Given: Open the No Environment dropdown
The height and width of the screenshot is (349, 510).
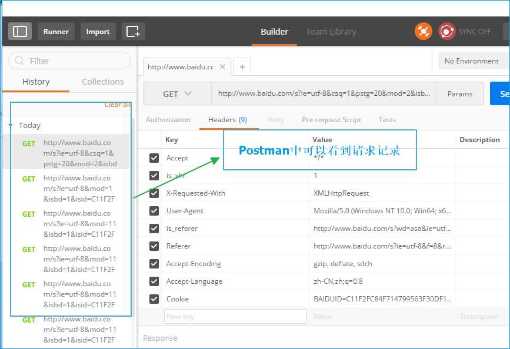Looking at the screenshot, I should (474, 61).
